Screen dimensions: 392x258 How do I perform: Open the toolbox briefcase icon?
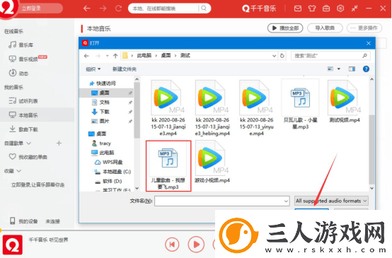coord(326,8)
